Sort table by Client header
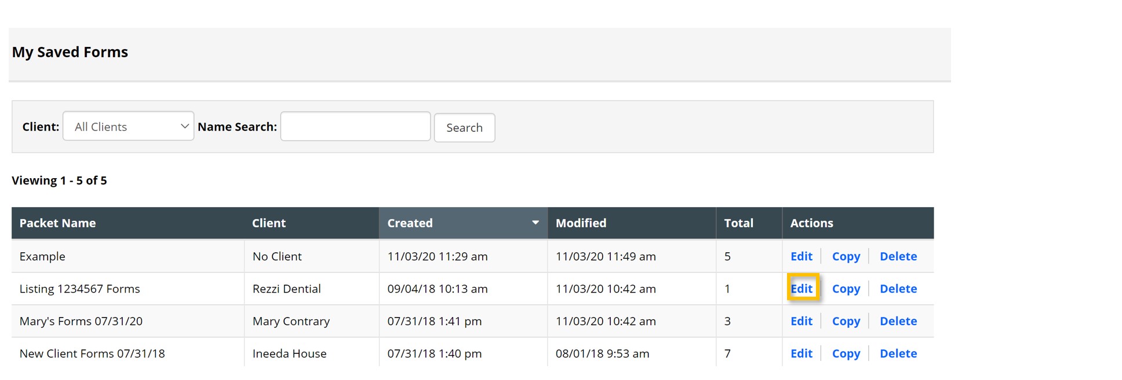The height and width of the screenshot is (380, 1122). 268,223
